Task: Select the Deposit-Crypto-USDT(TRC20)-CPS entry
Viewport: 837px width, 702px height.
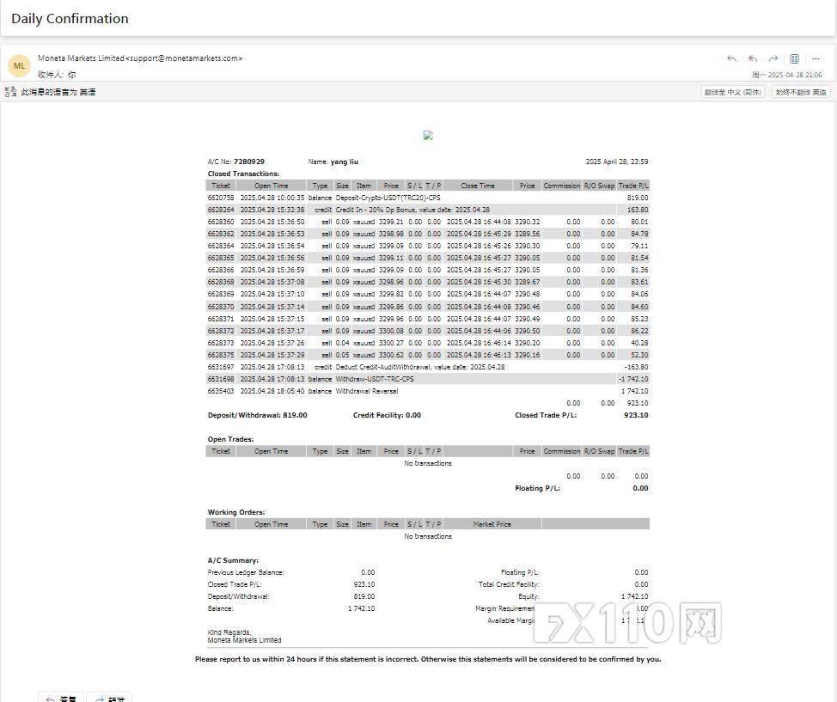Action: [x=388, y=198]
